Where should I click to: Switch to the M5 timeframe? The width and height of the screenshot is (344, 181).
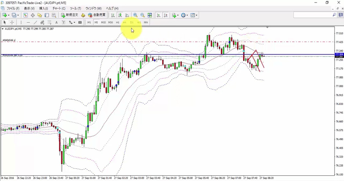coord(96,22)
